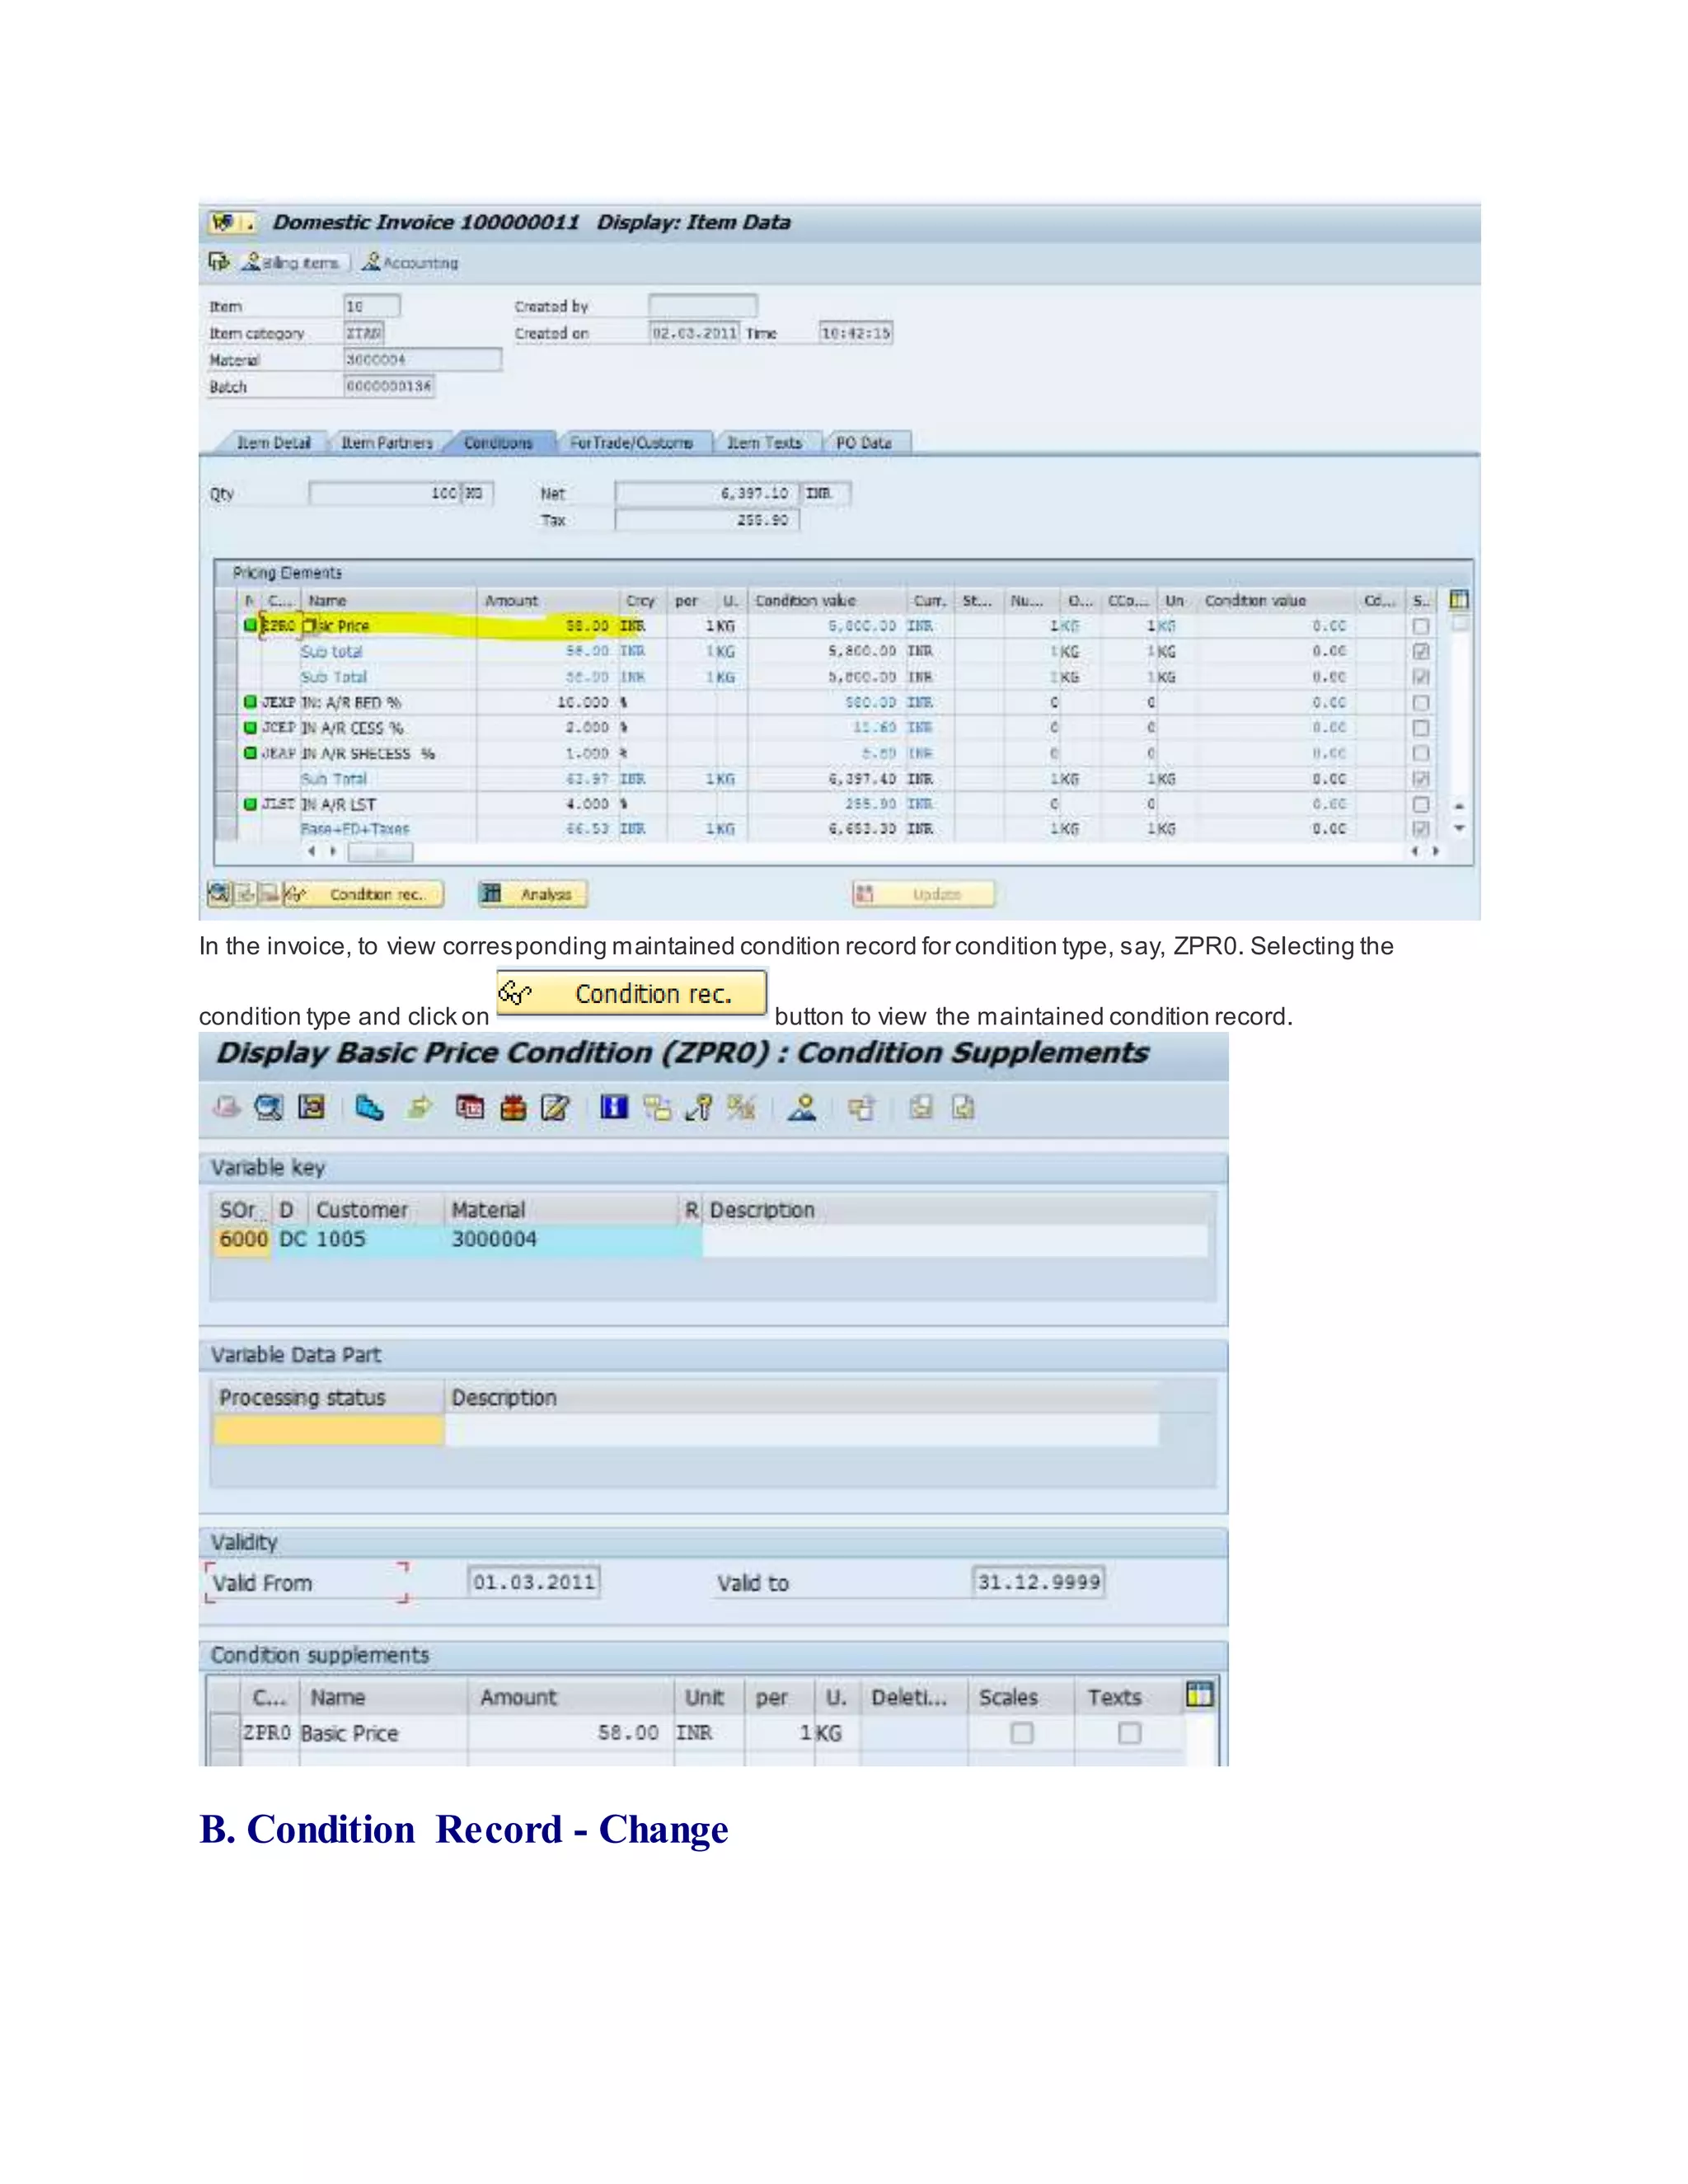The image size is (1688, 2184).
Task: Toggle the statistical checkbox on the JEAP row
Action: [x=1420, y=753]
